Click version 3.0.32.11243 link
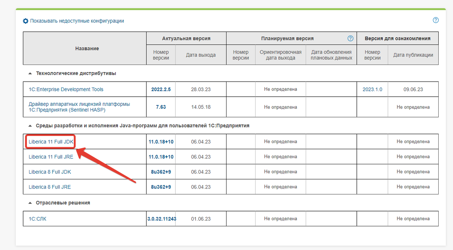This screenshot has height=250, width=453. (162, 219)
